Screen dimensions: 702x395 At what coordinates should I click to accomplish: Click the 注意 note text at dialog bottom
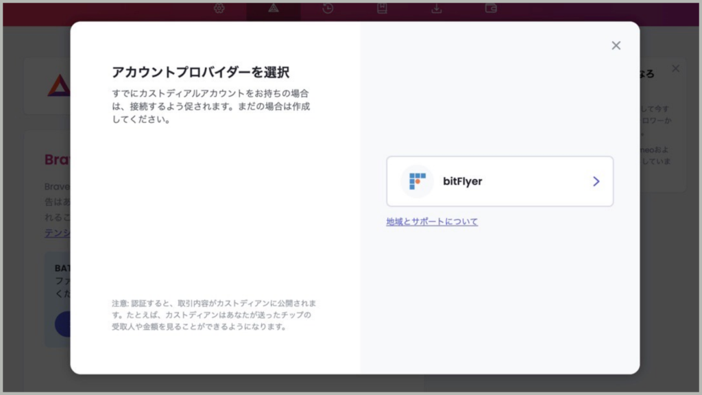(214, 315)
